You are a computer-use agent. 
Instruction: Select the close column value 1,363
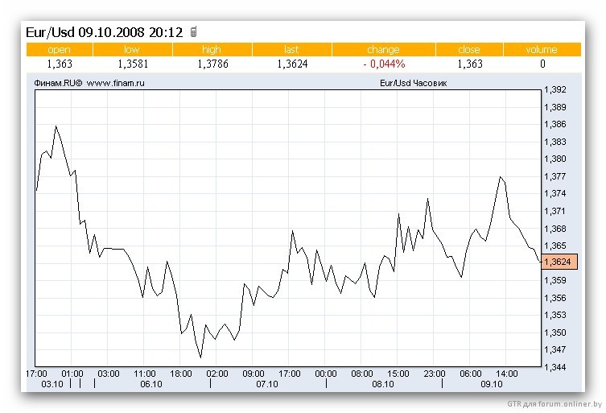pyautogui.click(x=470, y=64)
